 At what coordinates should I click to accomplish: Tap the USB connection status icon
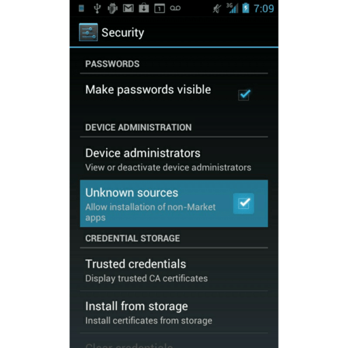tap(97, 9)
